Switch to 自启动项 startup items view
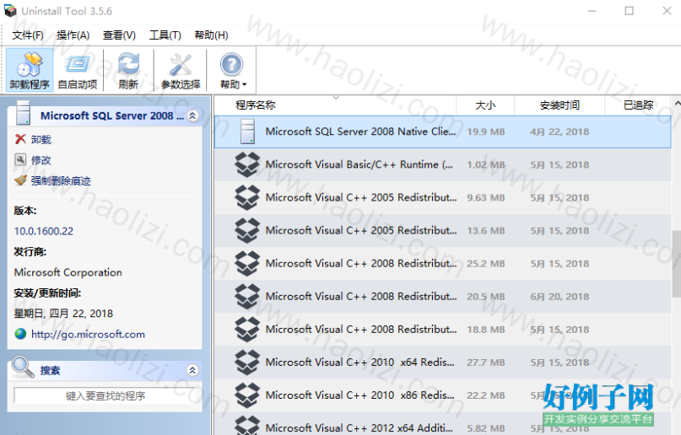This screenshot has width=681, height=435. click(78, 70)
